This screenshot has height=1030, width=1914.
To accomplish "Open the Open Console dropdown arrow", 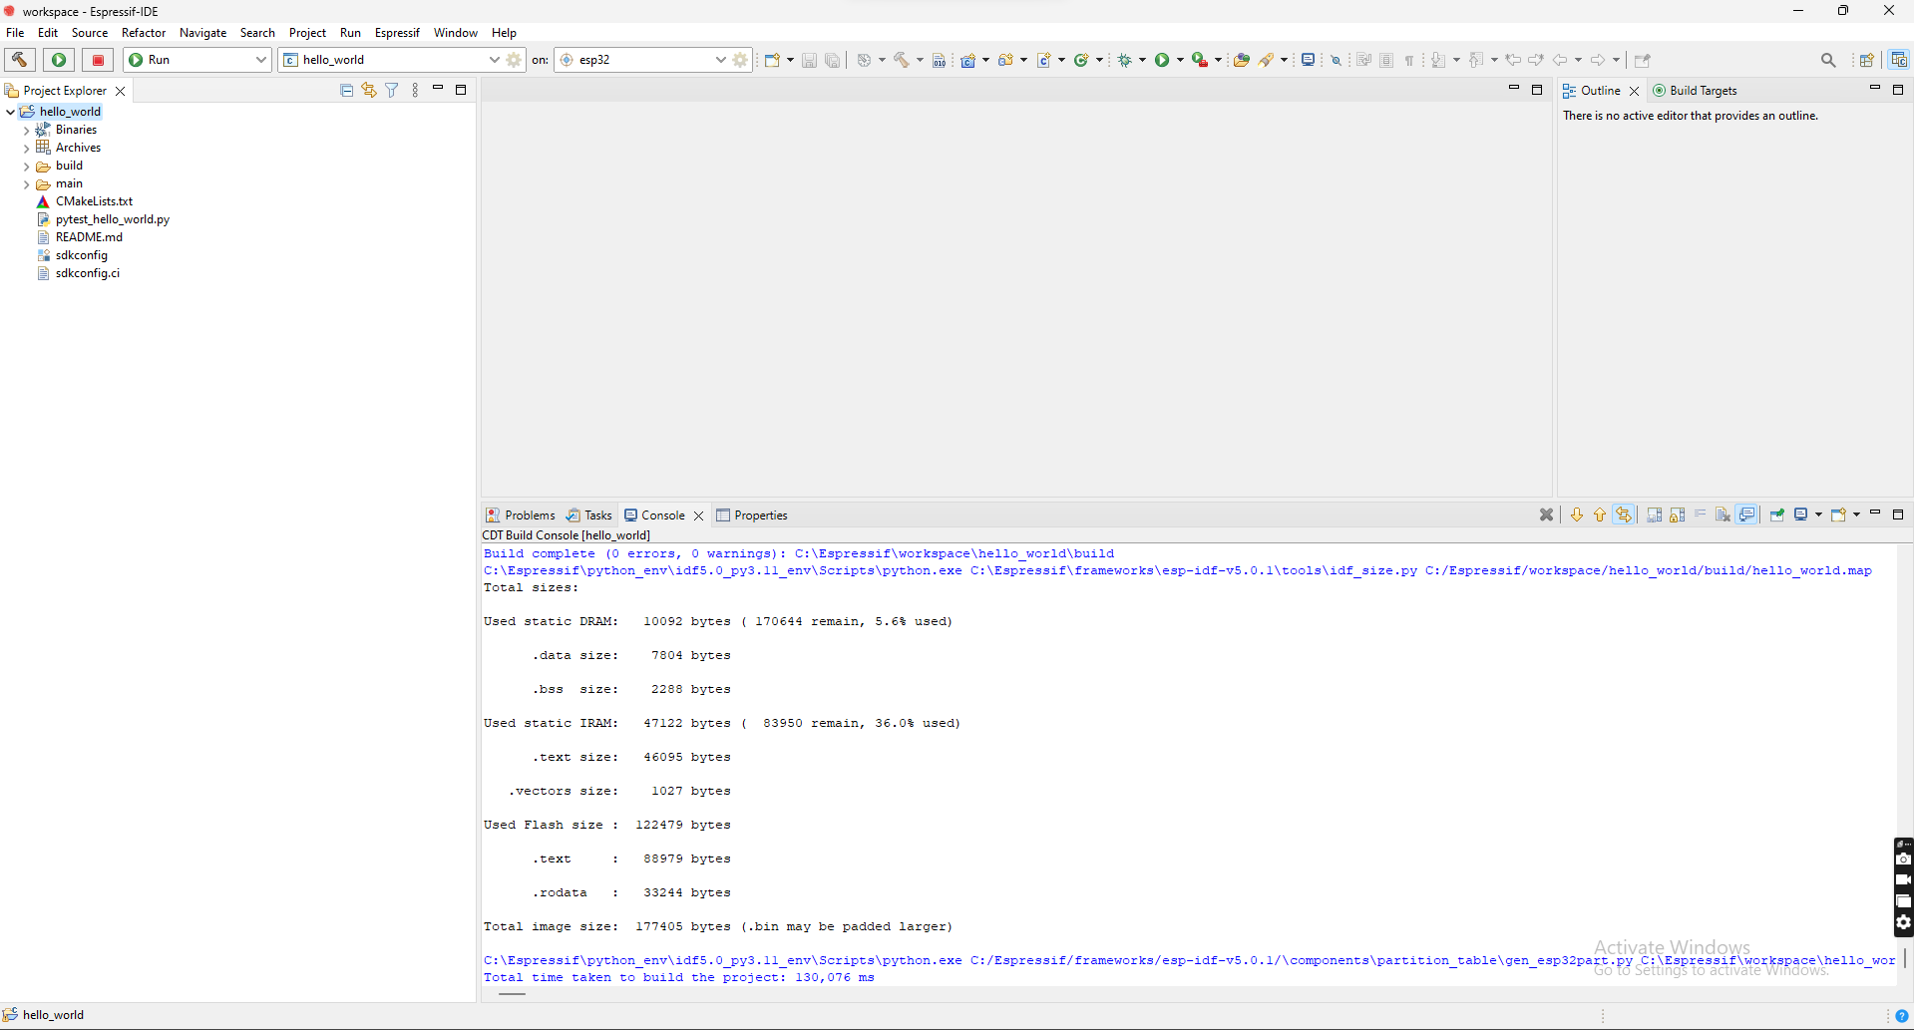I will [1856, 515].
